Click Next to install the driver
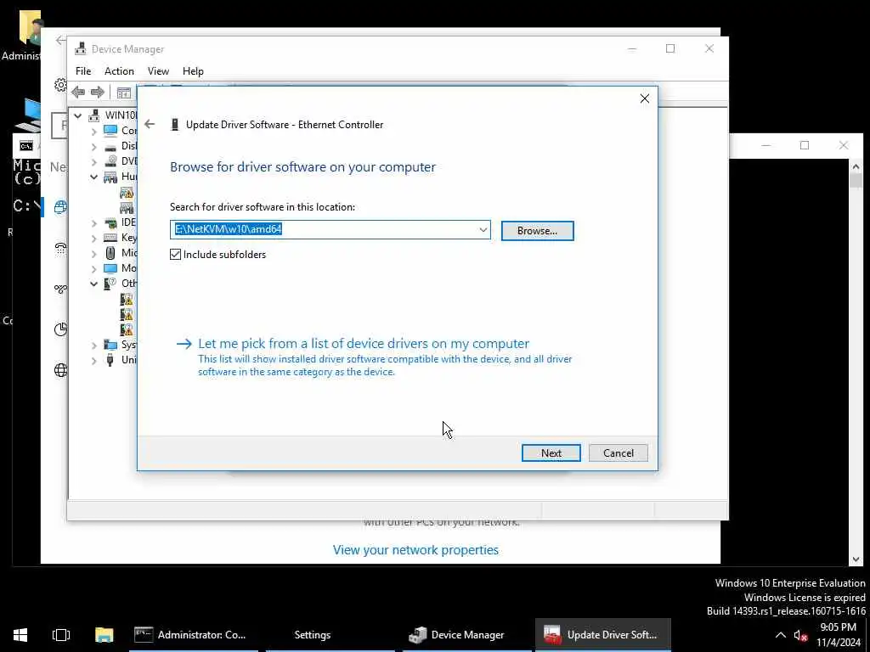Screen dimensions: 870x652 (x=551, y=453)
